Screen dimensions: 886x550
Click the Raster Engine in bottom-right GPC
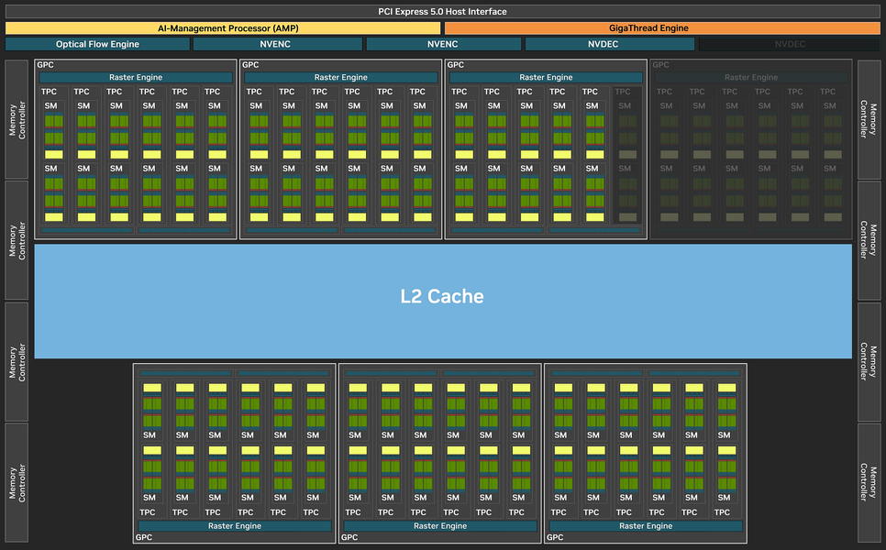tap(646, 526)
